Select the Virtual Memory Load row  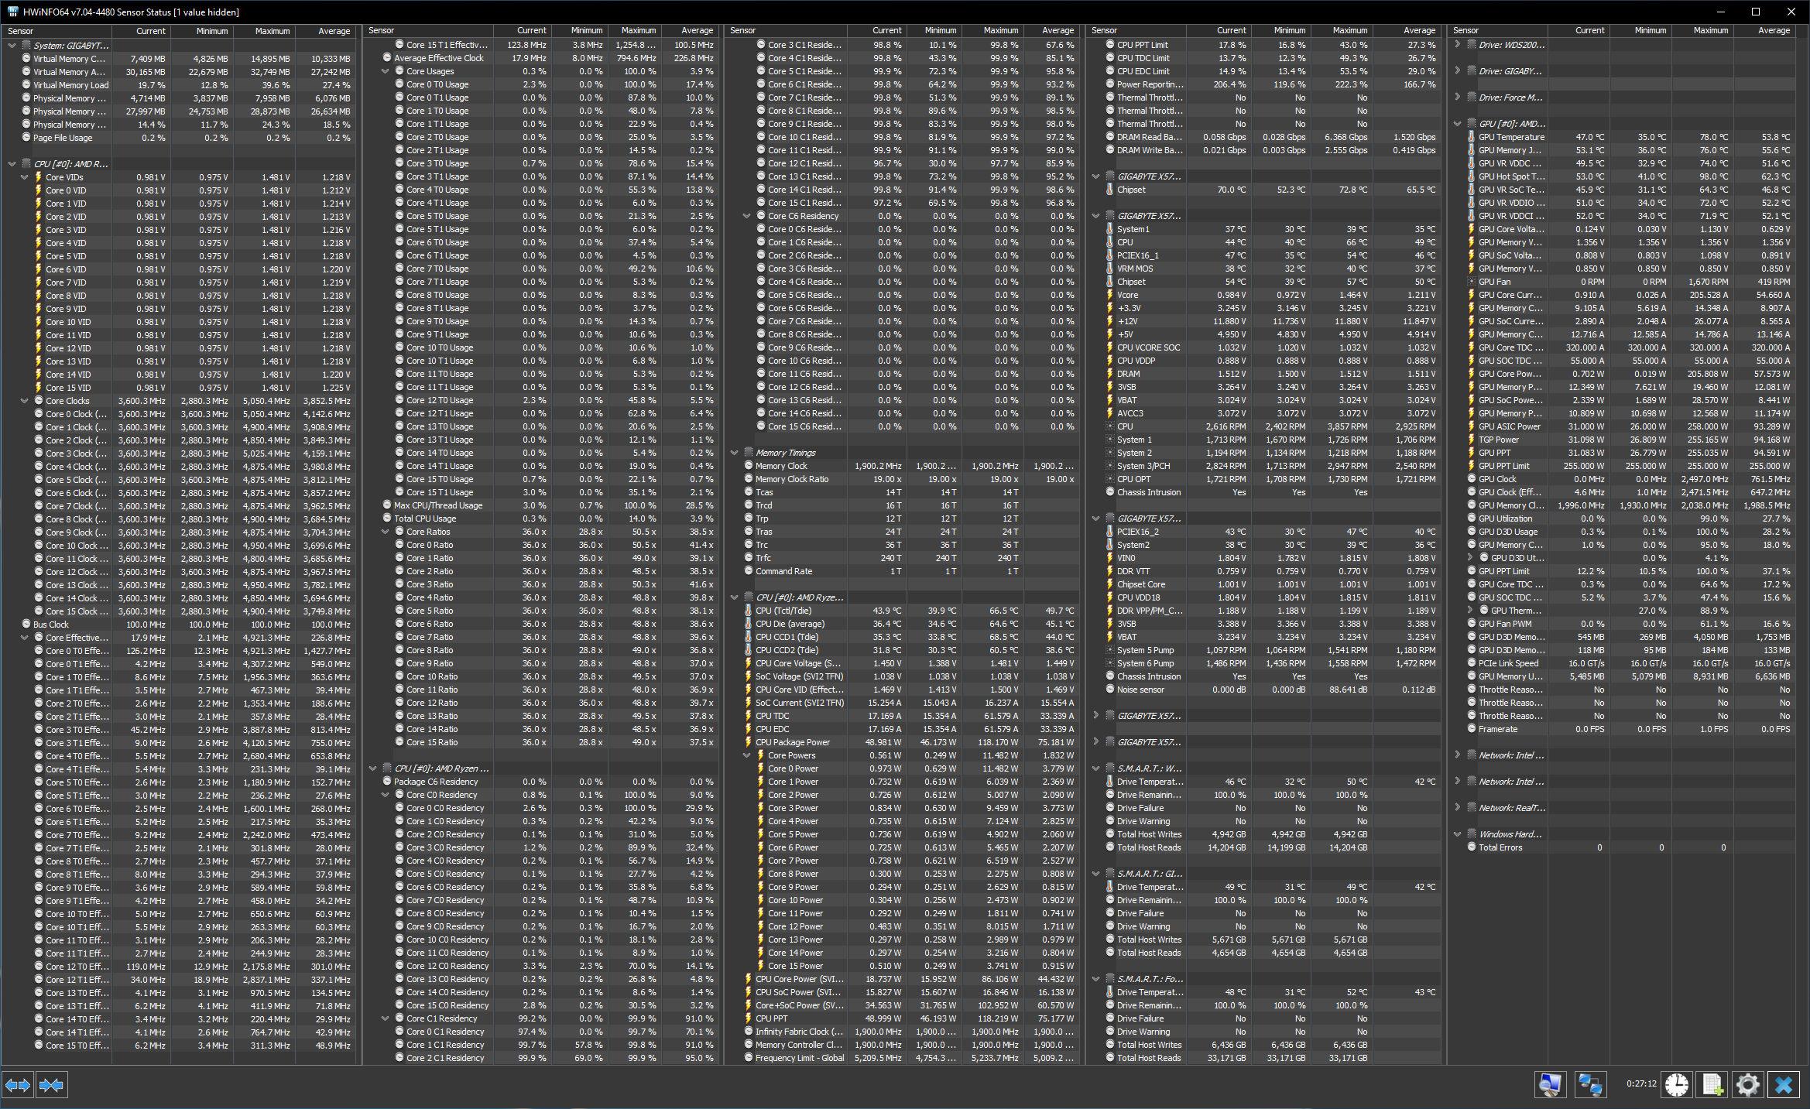[179, 85]
